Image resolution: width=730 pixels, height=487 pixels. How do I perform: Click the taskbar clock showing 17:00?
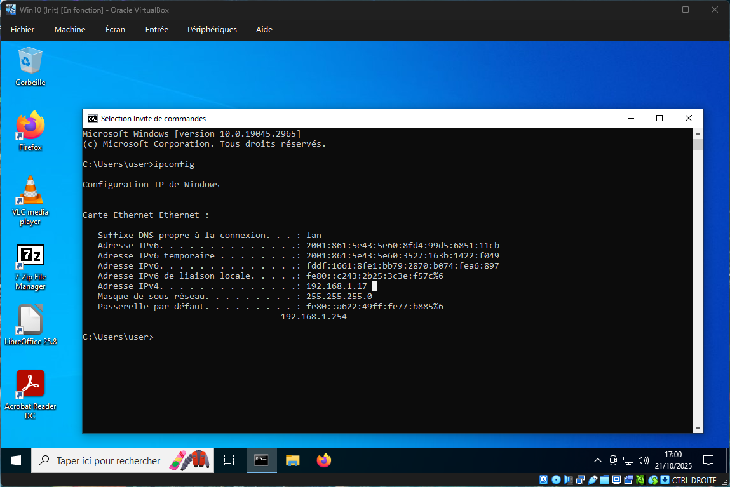672,460
